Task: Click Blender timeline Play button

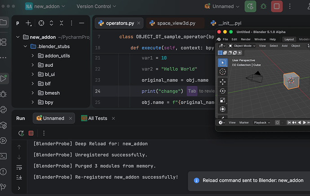Action: click(x=305, y=123)
